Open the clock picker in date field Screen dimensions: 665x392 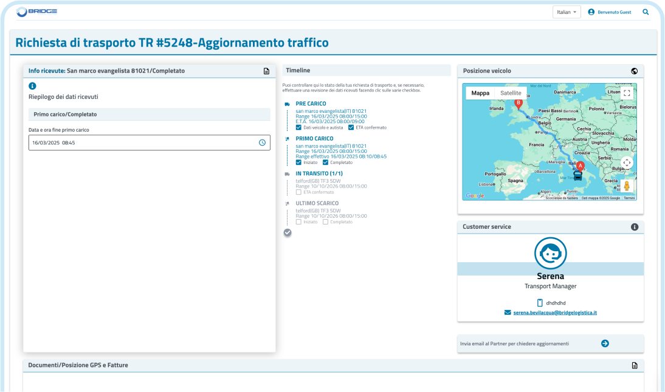(x=262, y=143)
